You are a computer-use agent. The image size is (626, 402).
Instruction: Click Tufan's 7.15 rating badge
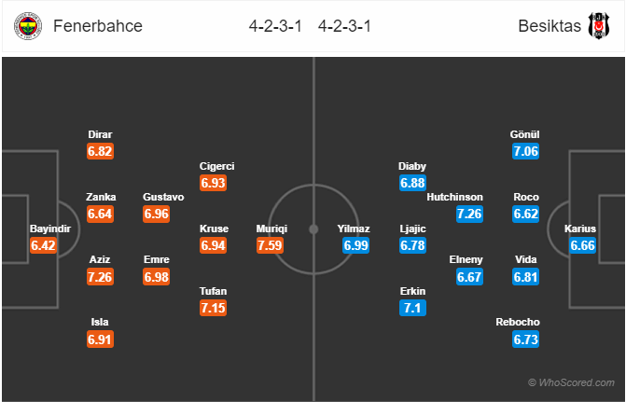214,308
